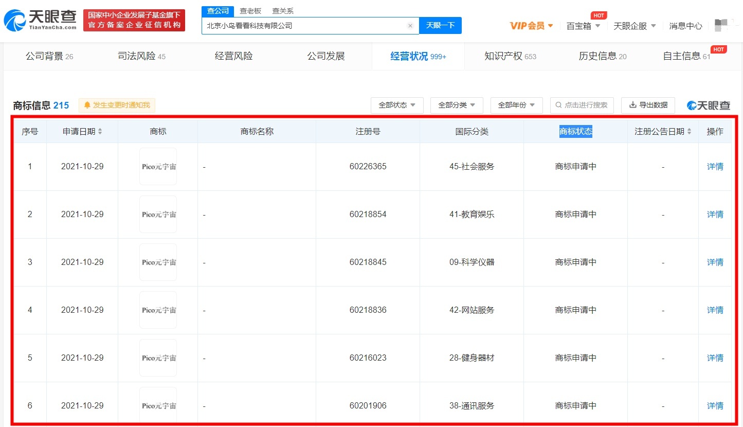
Task: Clear the search box with the X icon
Action: click(410, 26)
